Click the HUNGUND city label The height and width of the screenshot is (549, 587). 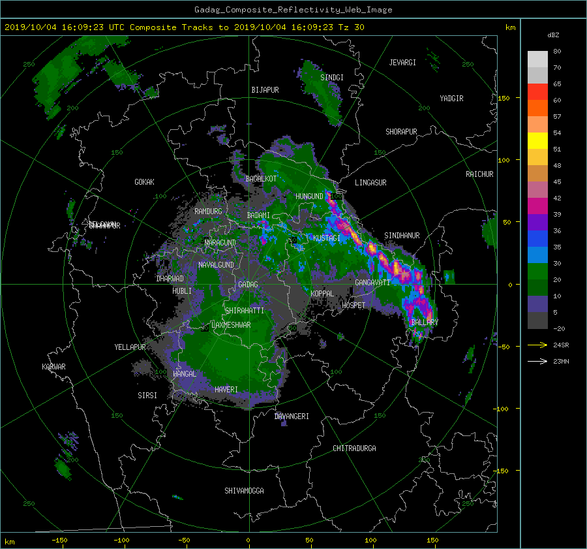tap(309, 196)
